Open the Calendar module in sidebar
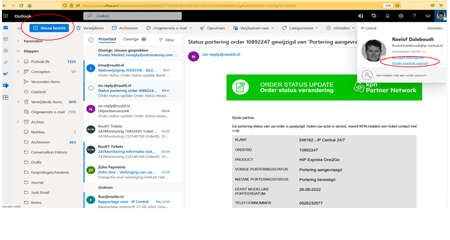450x240 pixels. pos(5,39)
